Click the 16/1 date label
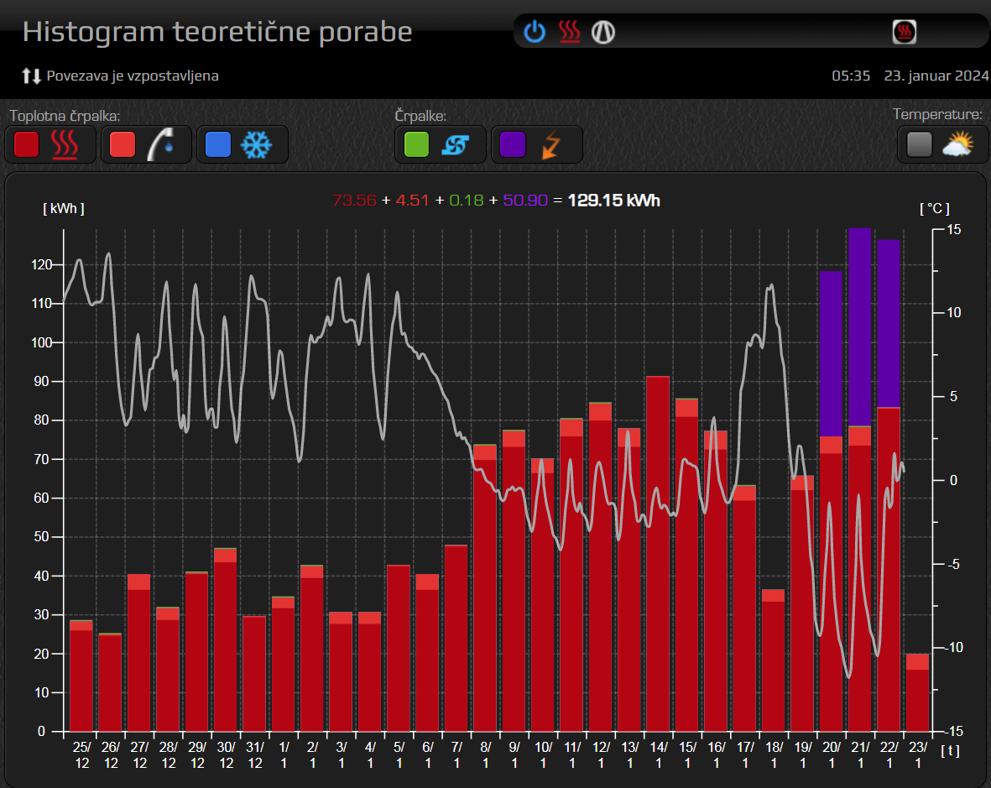Image resolution: width=991 pixels, height=788 pixels. 716,755
